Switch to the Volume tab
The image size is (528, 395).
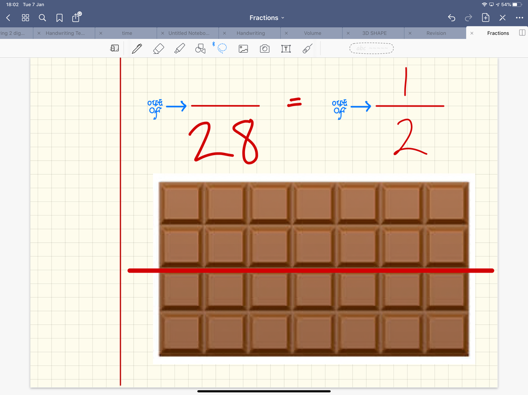point(313,33)
